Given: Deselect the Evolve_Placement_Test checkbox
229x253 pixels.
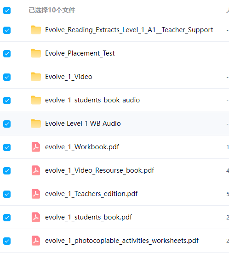Looking at the screenshot, I should (7, 54).
